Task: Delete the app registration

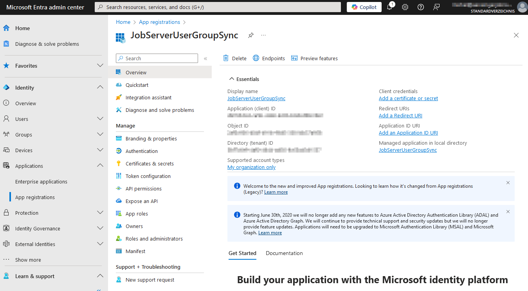Action: pyautogui.click(x=235, y=58)
